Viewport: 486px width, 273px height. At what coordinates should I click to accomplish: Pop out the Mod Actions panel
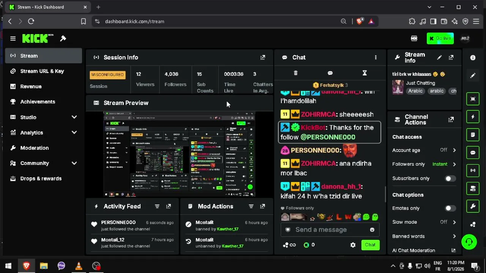[262, 206]
